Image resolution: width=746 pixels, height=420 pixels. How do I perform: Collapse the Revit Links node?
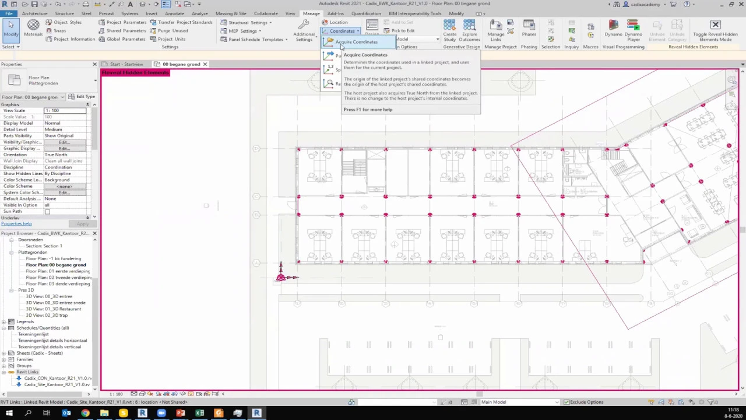click(3, 372)
